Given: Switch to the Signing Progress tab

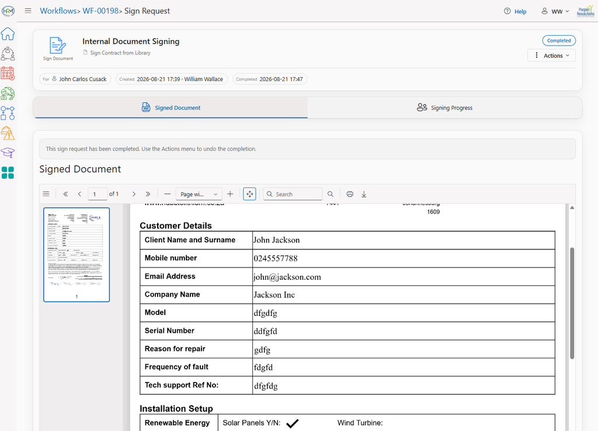Looking at the screenshot, I should coord(444,107).
